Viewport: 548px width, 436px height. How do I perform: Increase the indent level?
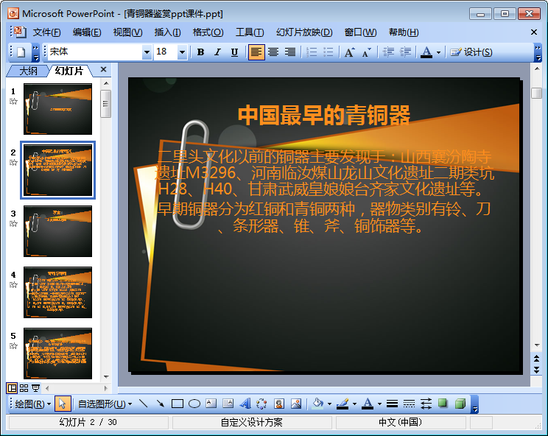[405, 52]
